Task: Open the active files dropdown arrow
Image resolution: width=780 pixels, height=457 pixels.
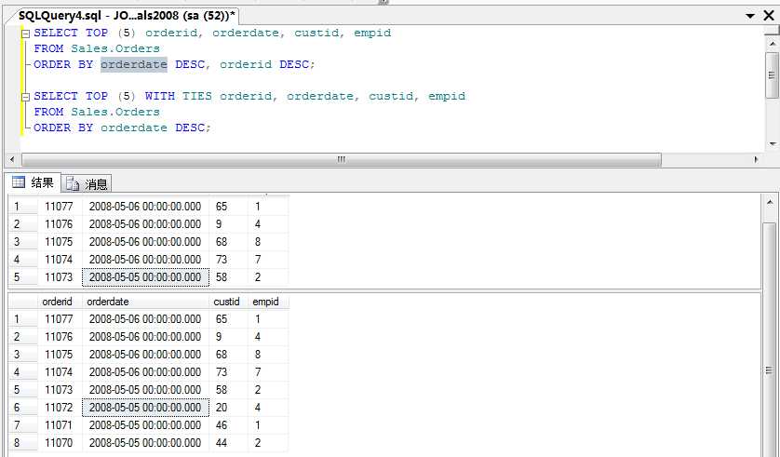Action: [x=750, y=16]
